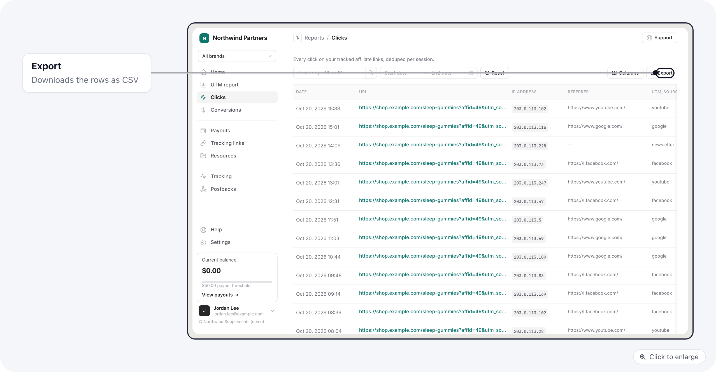Select Clicks in the sidebar
Image resolution: width=716 pixels, height=372 pixels.
pyautogui.click(x=237, y=97)
